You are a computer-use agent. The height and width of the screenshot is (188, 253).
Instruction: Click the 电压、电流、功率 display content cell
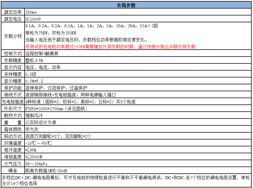click(x=43, y=68)
